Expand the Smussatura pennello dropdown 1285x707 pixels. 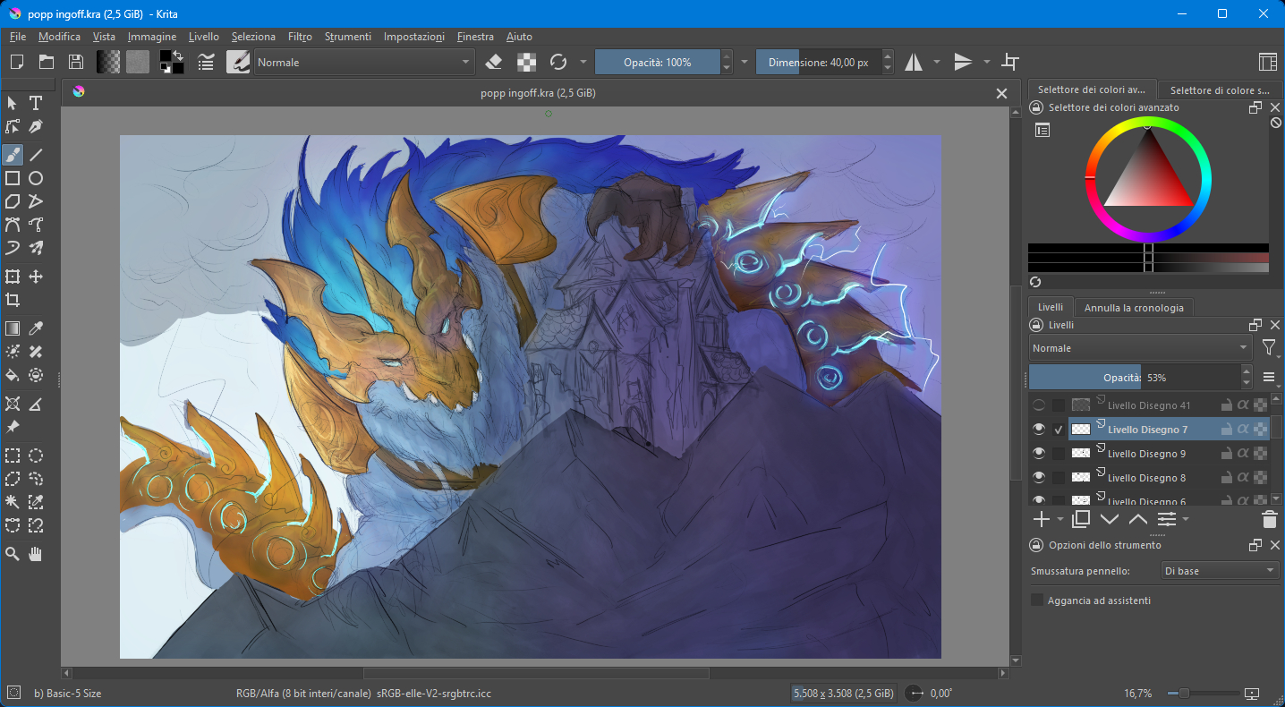point(1220,571)
